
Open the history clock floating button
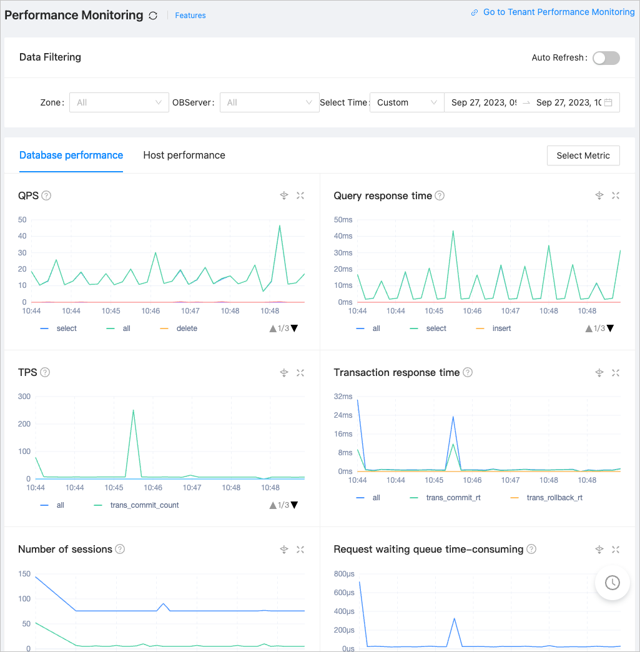click(x=612, y=583)
